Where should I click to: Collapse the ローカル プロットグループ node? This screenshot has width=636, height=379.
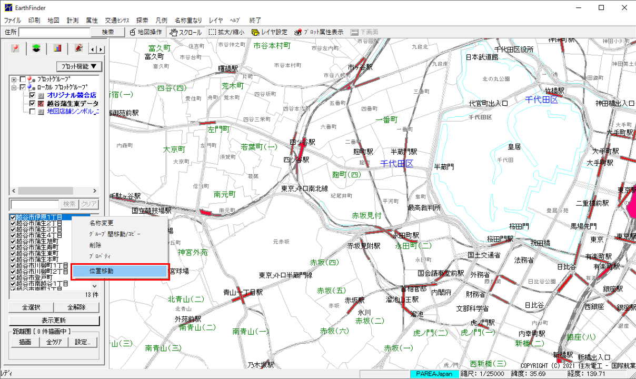tap(14, 87)
